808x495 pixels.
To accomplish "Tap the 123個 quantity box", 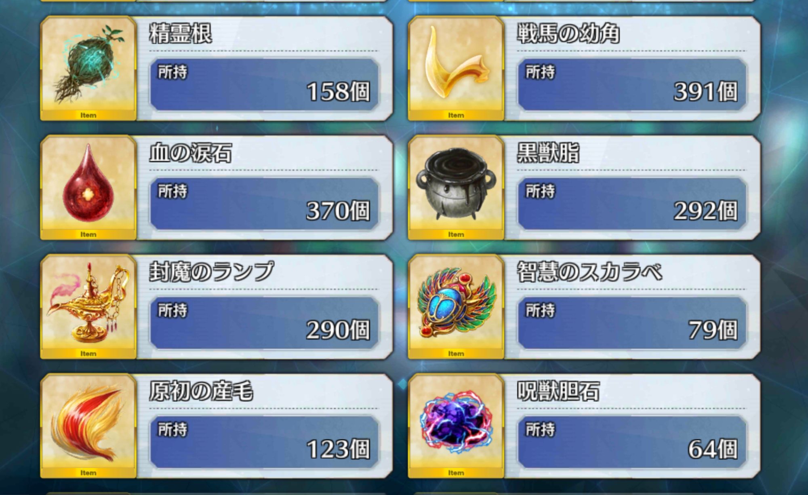I will coord(265,442).
